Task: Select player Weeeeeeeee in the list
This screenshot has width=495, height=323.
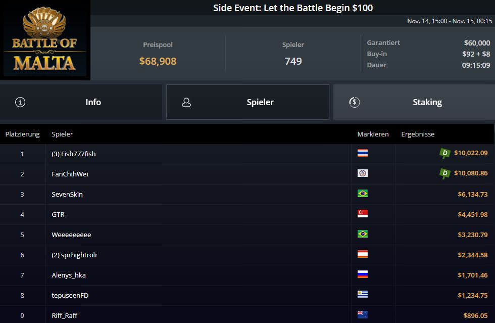Action: point(71,235)
